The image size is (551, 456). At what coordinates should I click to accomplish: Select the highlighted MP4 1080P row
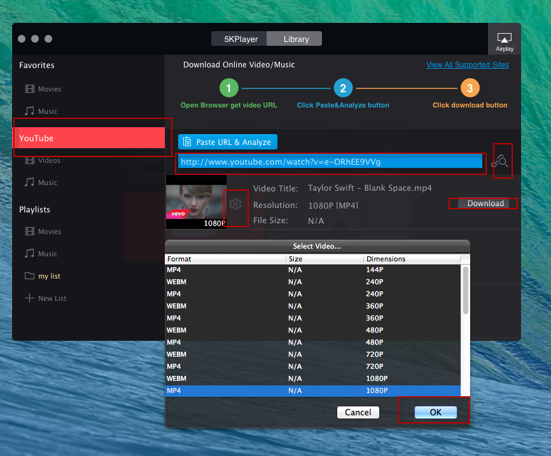tap(313, 390)
